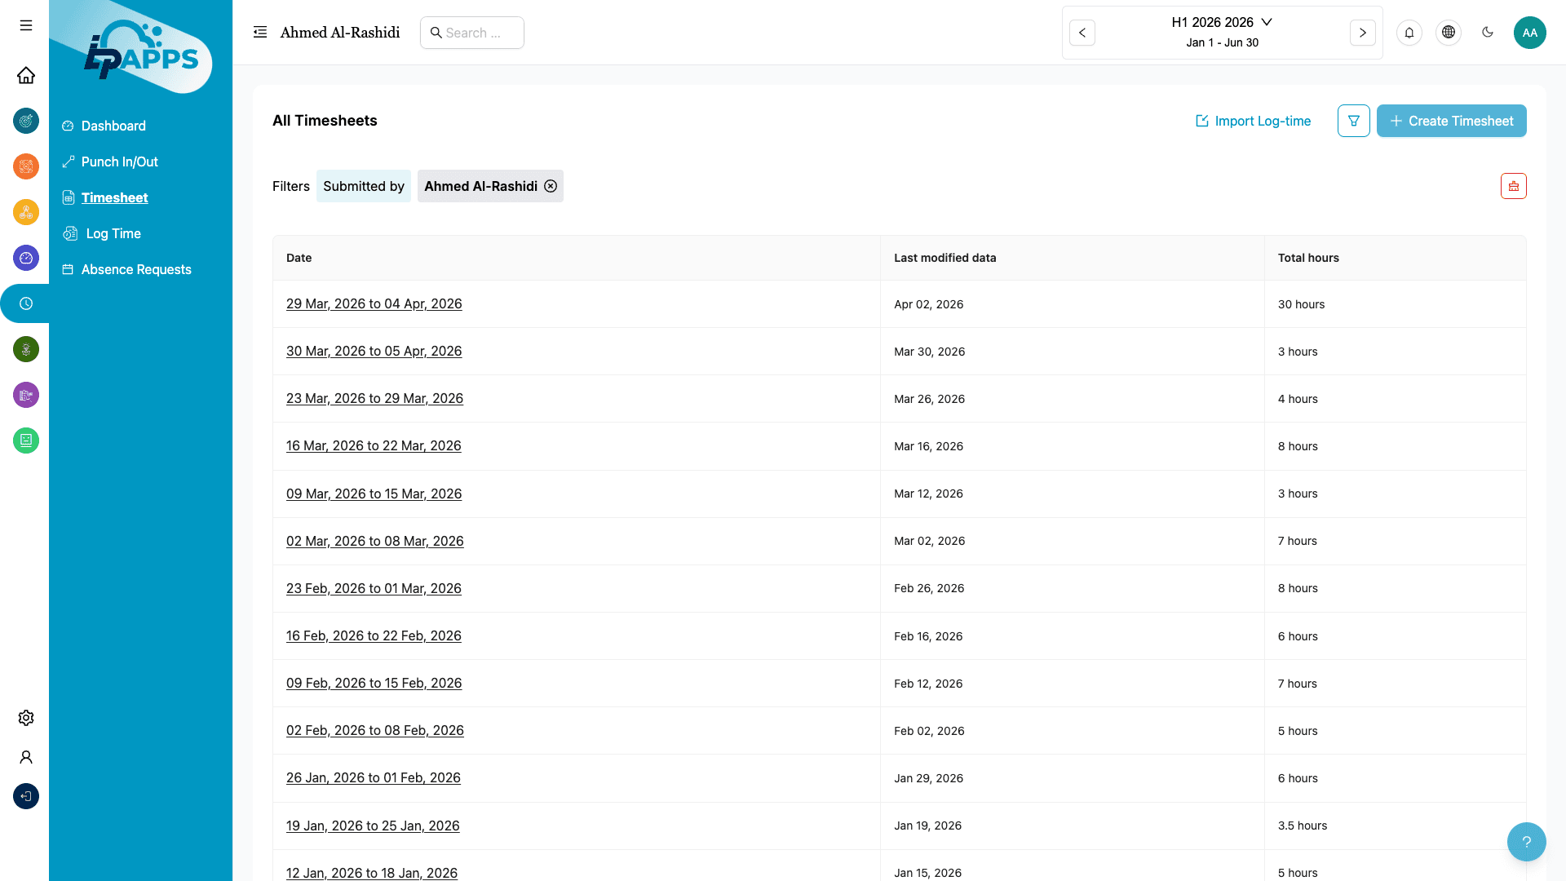Open Import Log-time
This screenshot has height=881, width=1566.
(1254, 121)
